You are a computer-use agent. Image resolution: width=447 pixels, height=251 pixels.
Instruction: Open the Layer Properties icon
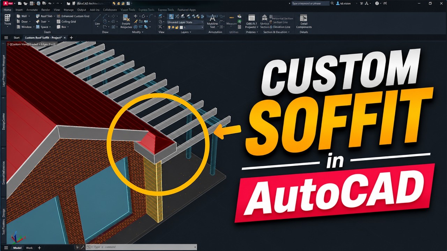click(x=171, y=16)
